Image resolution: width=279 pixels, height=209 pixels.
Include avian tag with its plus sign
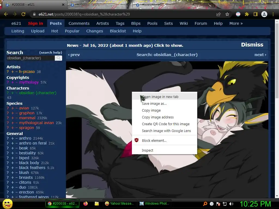tap(13, 108)
